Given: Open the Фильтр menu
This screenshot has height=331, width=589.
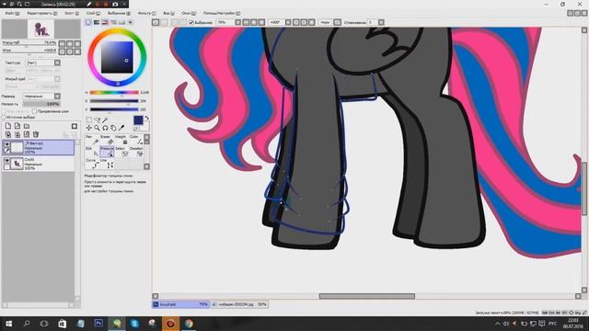Looking at the screenshot, I should pos(147,13).
